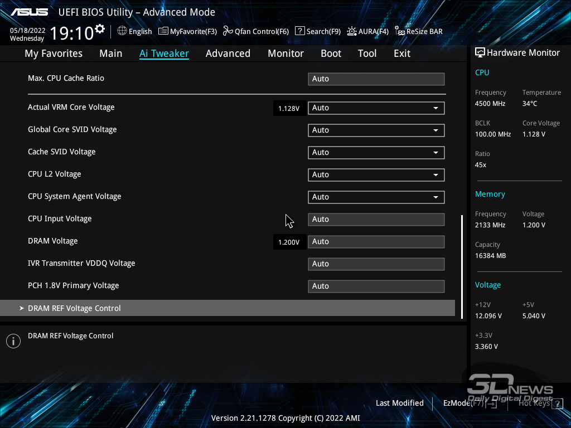Click BCLK 100.00 MHz value
Image resolution: width=571 pixels, height=428 pixels.
493,134
